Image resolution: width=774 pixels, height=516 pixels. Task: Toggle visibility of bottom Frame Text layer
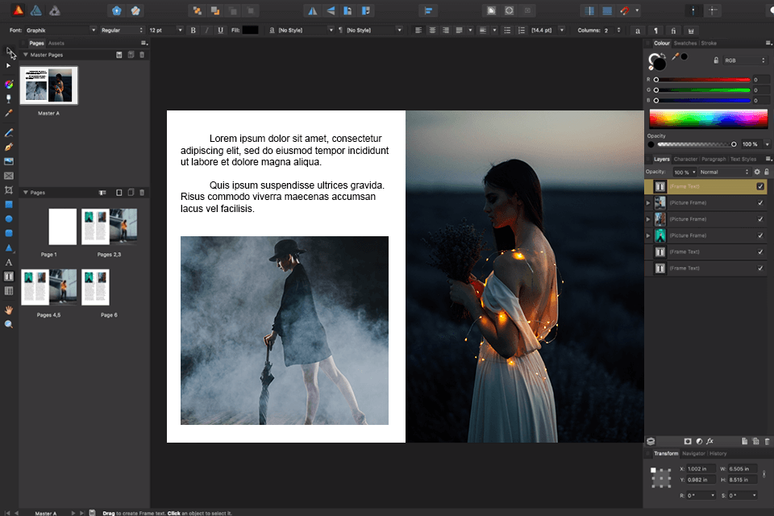pyautogui.click(x=760, y=268)
